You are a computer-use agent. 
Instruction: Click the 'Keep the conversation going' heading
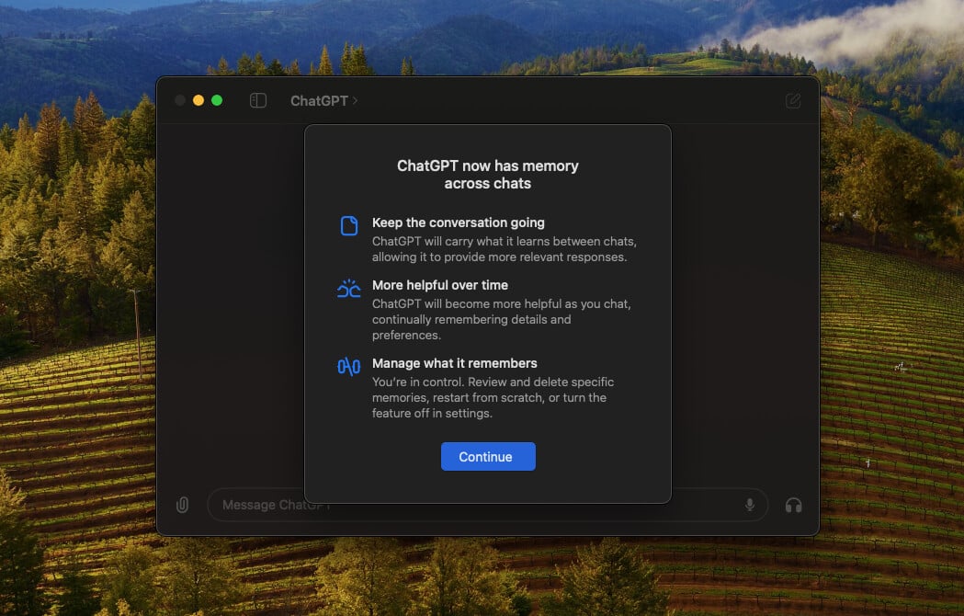click(458, 222)
